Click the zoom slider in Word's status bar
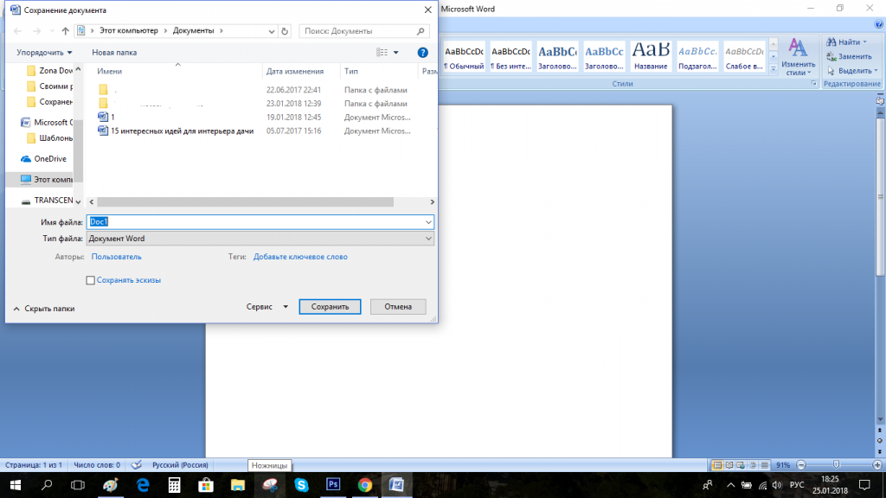 (x=835, y=465)
